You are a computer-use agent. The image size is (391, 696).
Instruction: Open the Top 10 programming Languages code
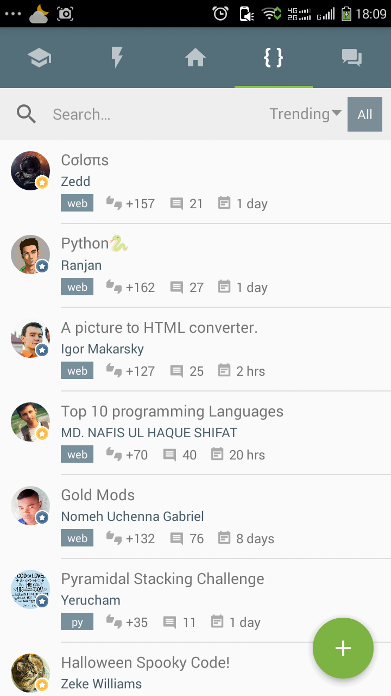[172, 412]
